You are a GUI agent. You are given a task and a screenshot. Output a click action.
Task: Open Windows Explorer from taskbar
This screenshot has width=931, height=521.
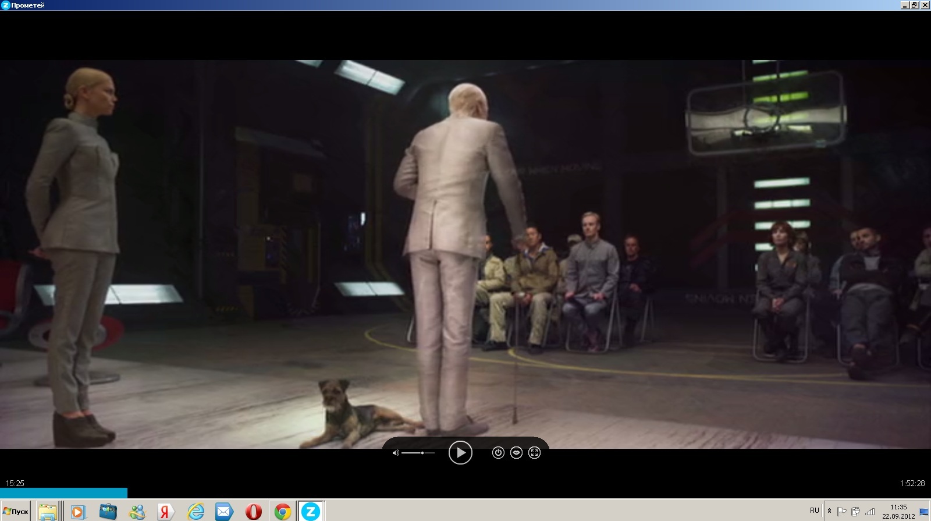48,512
